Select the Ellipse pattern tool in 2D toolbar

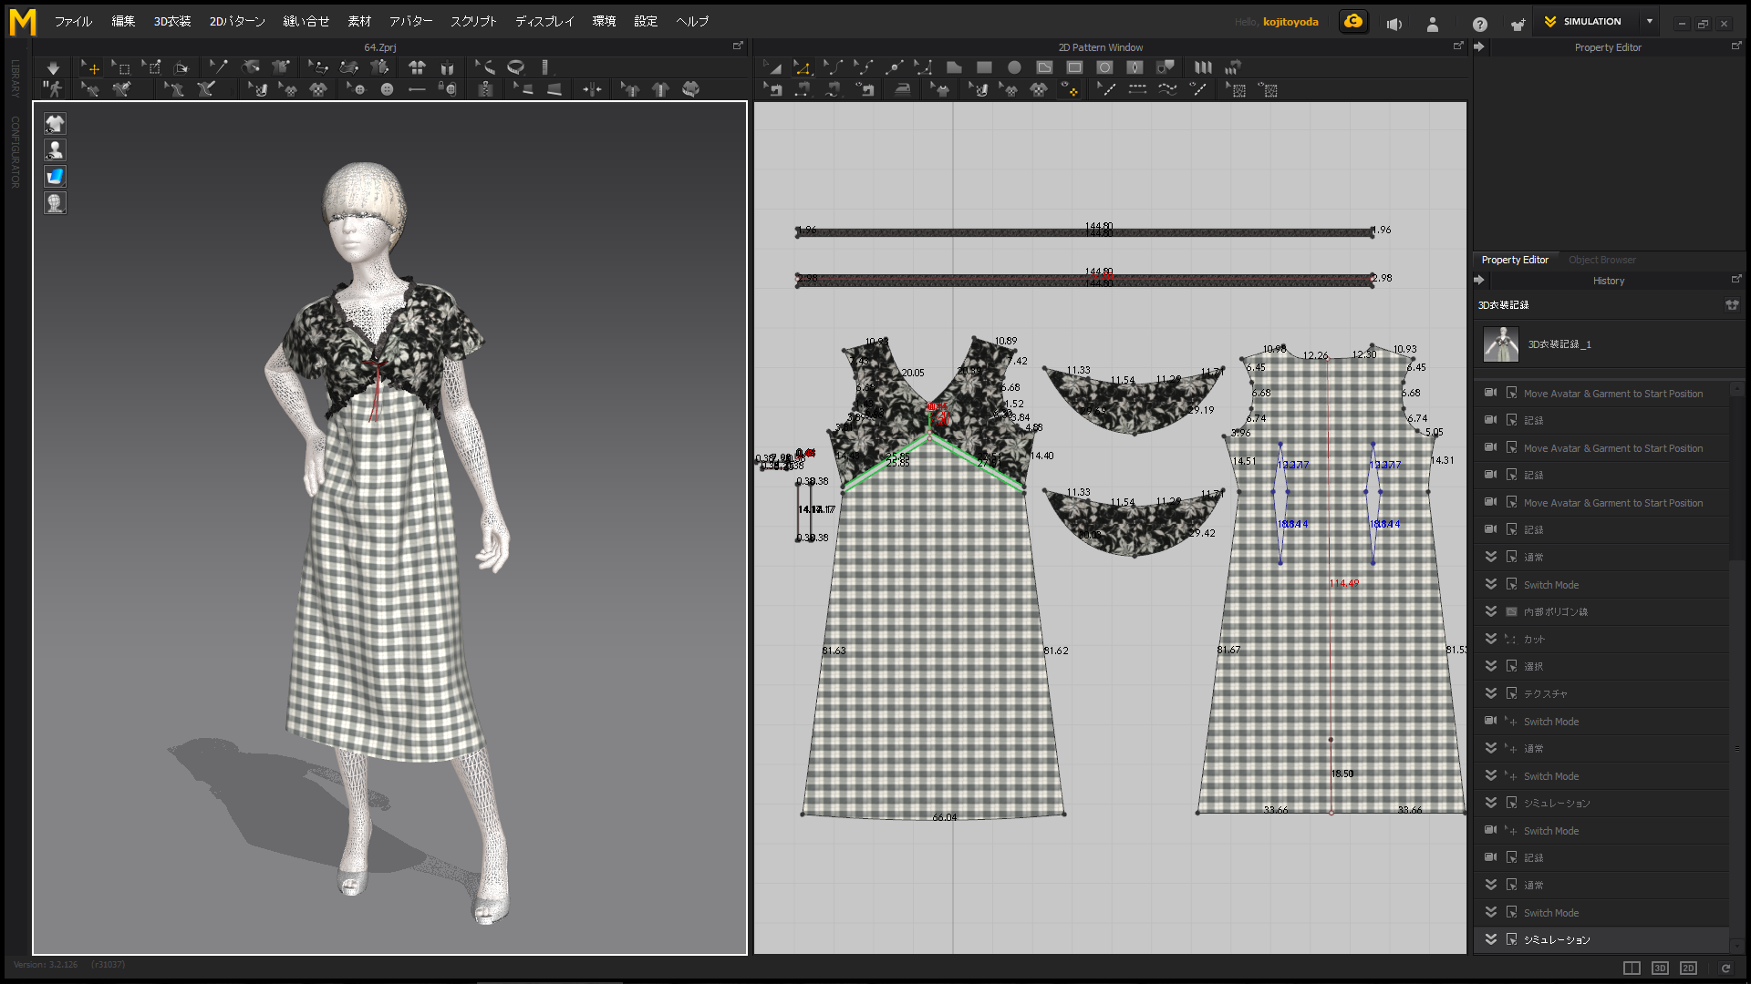[1014, 67]
